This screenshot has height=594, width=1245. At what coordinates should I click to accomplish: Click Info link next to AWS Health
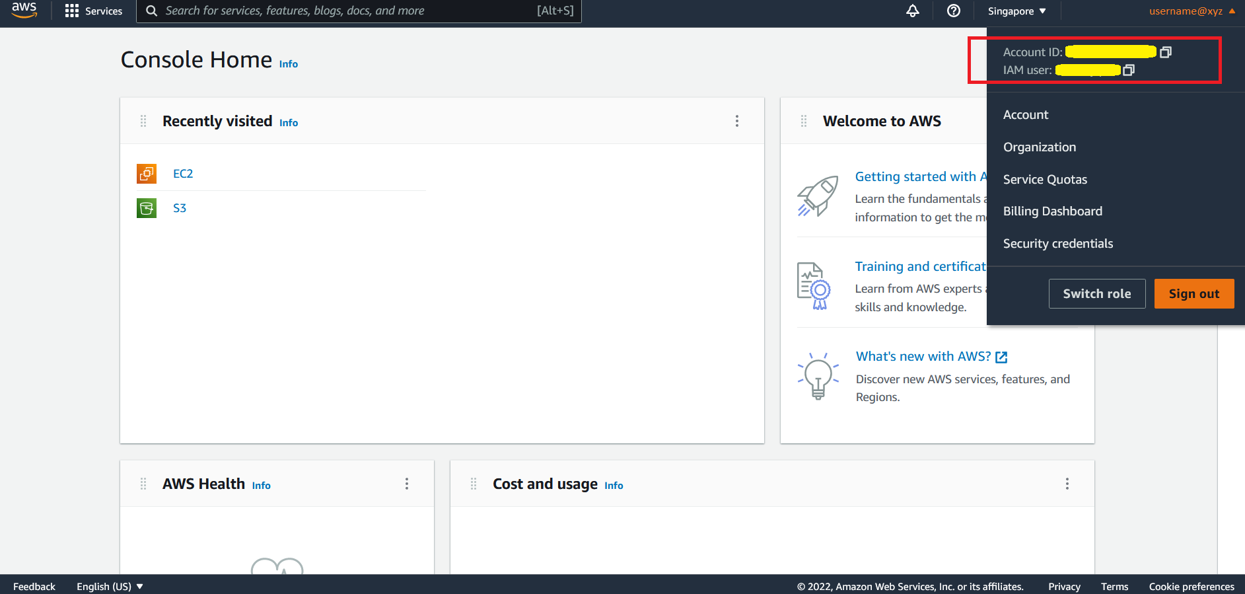click(x=262, y=486)
